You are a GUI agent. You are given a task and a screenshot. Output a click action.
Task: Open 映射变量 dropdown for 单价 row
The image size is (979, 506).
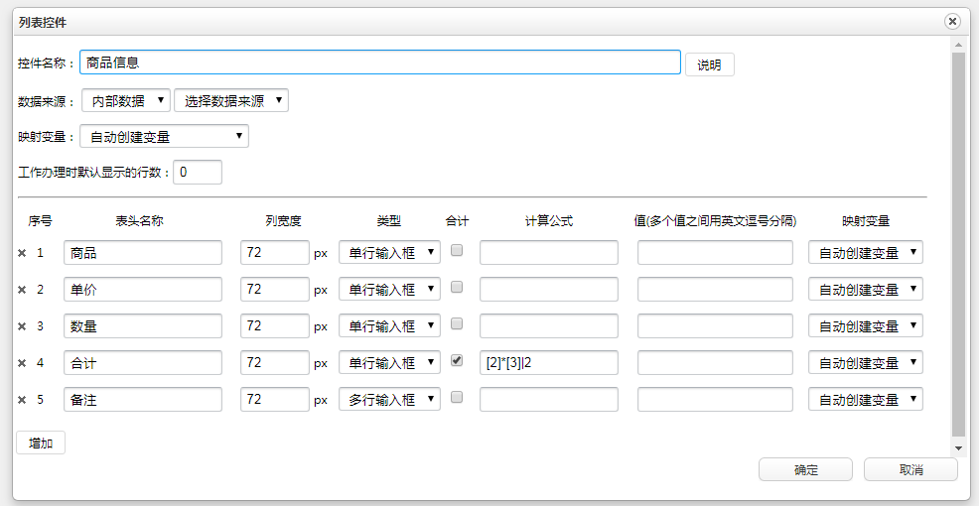click(x=865, y=289)
